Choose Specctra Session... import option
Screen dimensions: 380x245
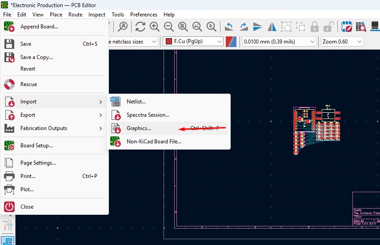(169, 115)
